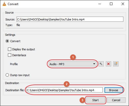The width and height of the screenshot is (129, 106).
Task: Minimize the Convert window
Action: click(100, 4)
